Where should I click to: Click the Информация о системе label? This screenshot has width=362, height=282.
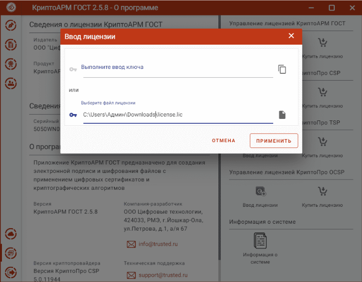click(x=260, y=258)
